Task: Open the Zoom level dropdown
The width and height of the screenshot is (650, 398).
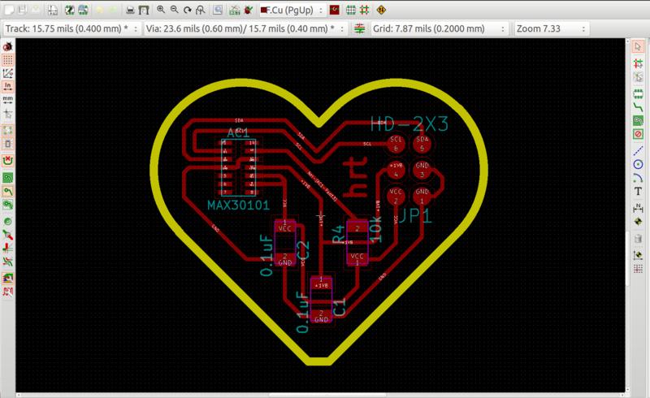Action: point(552,28)
